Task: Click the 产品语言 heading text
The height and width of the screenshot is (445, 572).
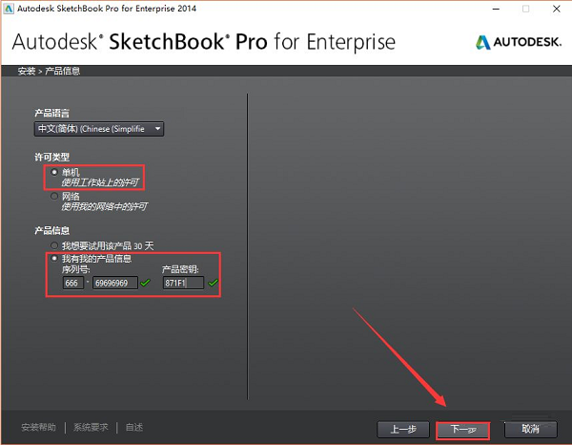Action: coord(51,113)
